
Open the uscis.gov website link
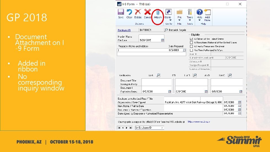199,122
